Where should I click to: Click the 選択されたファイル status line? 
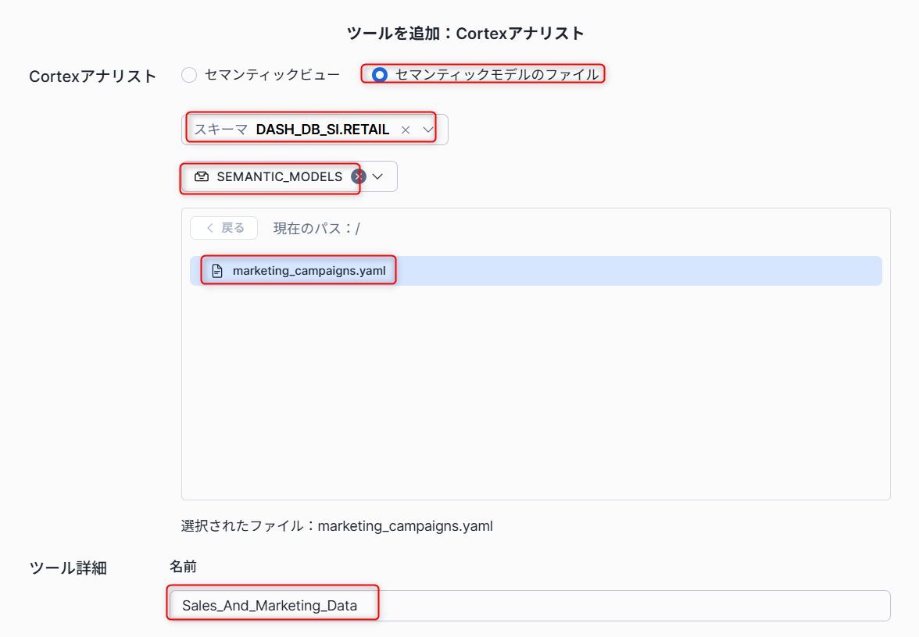point(337,525)
